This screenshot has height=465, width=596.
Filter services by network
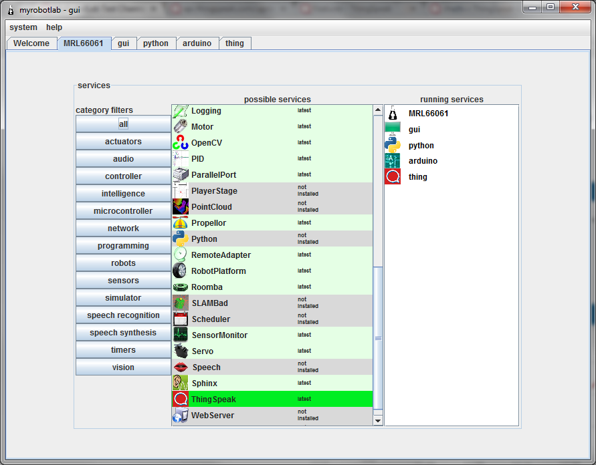[123, 228]
